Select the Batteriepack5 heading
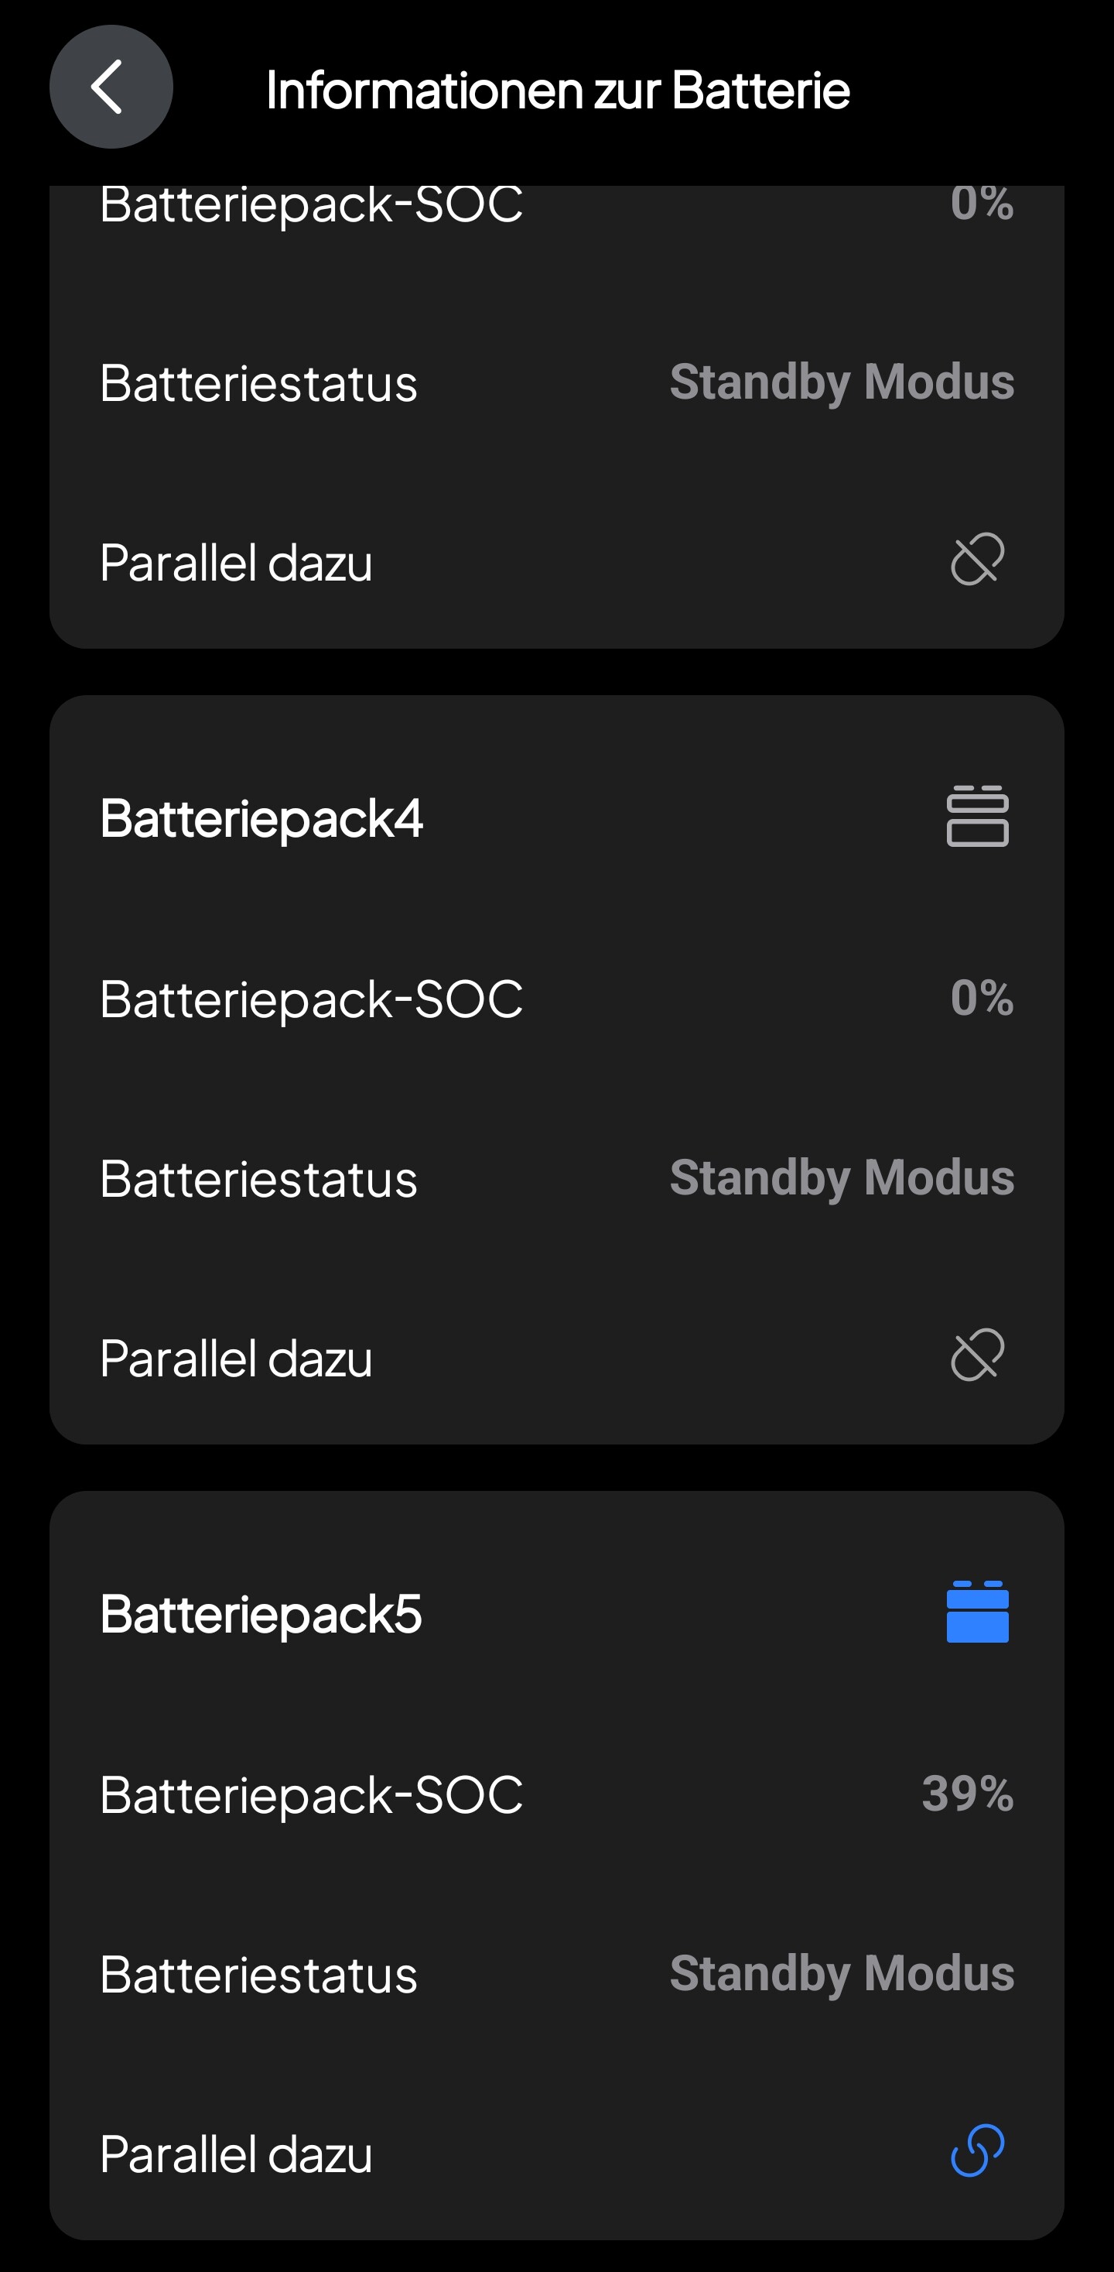This screenshot has height=2272, width=1114. coord(261,1614)
